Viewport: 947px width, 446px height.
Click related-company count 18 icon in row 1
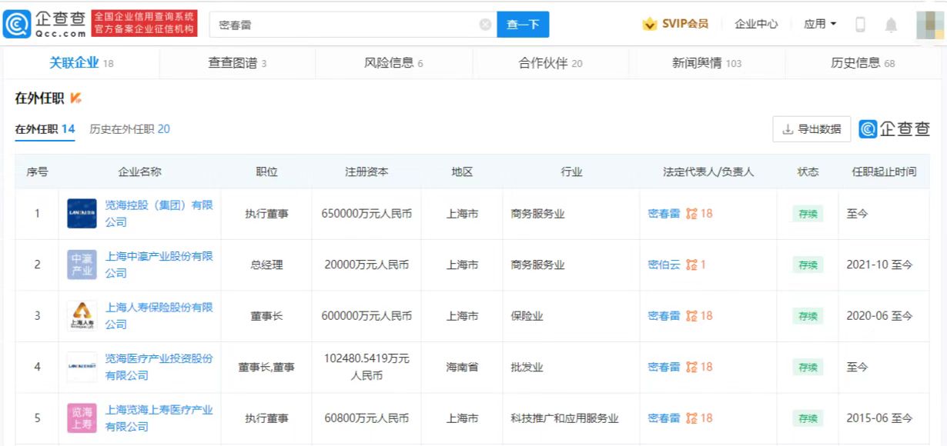[699, 214]
